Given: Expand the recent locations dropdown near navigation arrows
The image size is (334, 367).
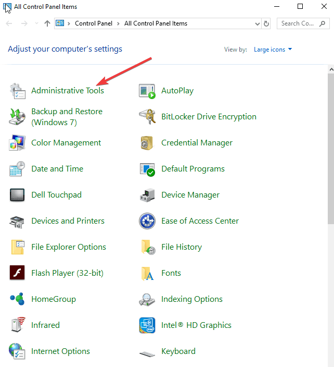Looking at the screenshot, I should pos(36,23).
